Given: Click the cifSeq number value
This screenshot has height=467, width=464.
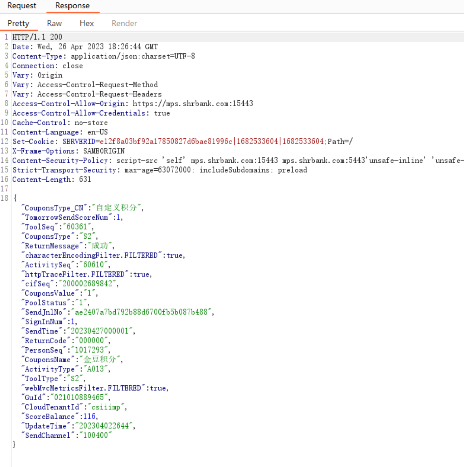Looking at the screenshot, I should [87, 284].
